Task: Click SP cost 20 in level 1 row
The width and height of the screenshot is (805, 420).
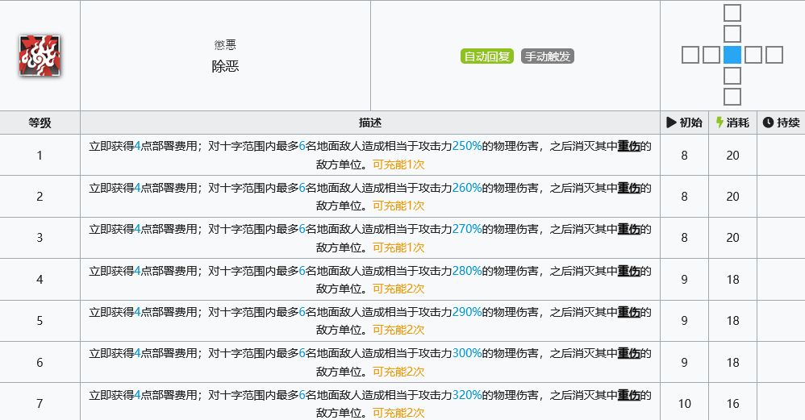Action: tap(732, 156)
